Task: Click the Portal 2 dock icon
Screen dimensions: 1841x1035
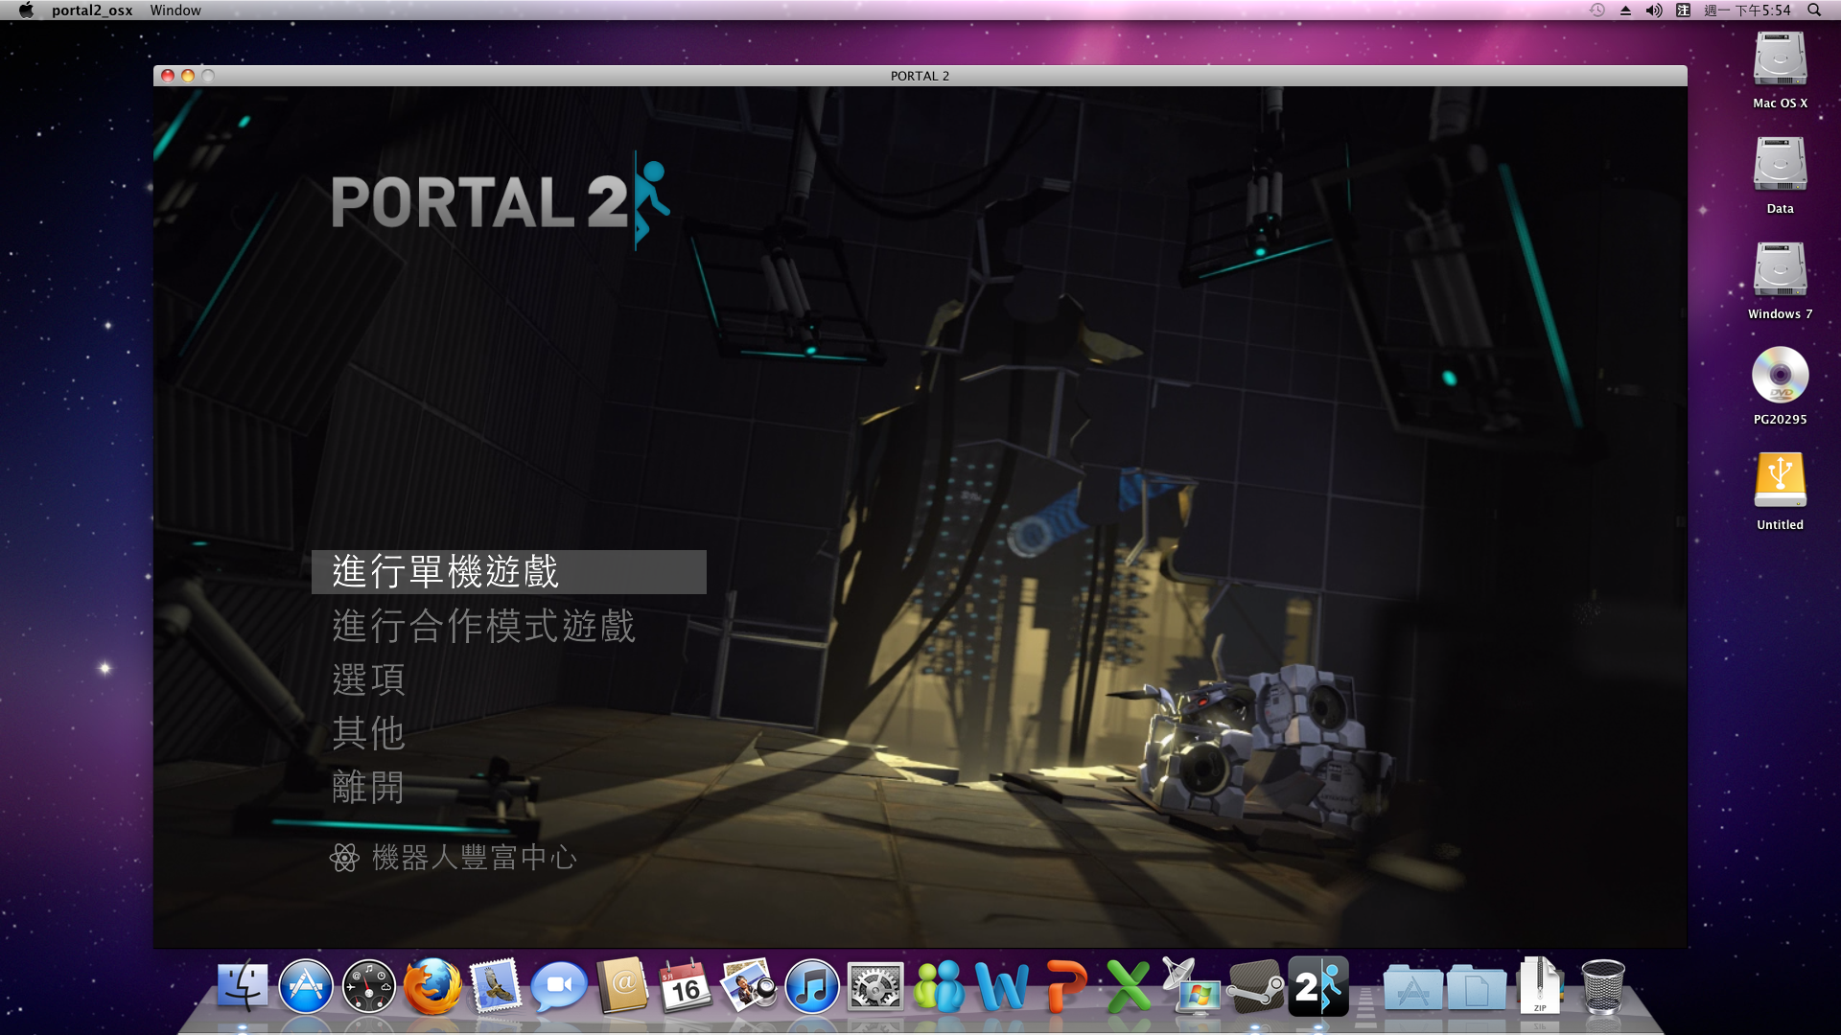Action: pos(1318,986)
